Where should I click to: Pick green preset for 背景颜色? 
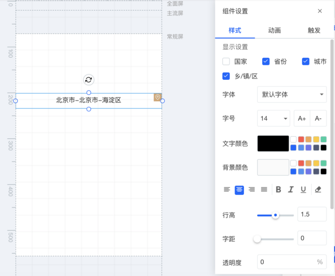click(324, 163)
